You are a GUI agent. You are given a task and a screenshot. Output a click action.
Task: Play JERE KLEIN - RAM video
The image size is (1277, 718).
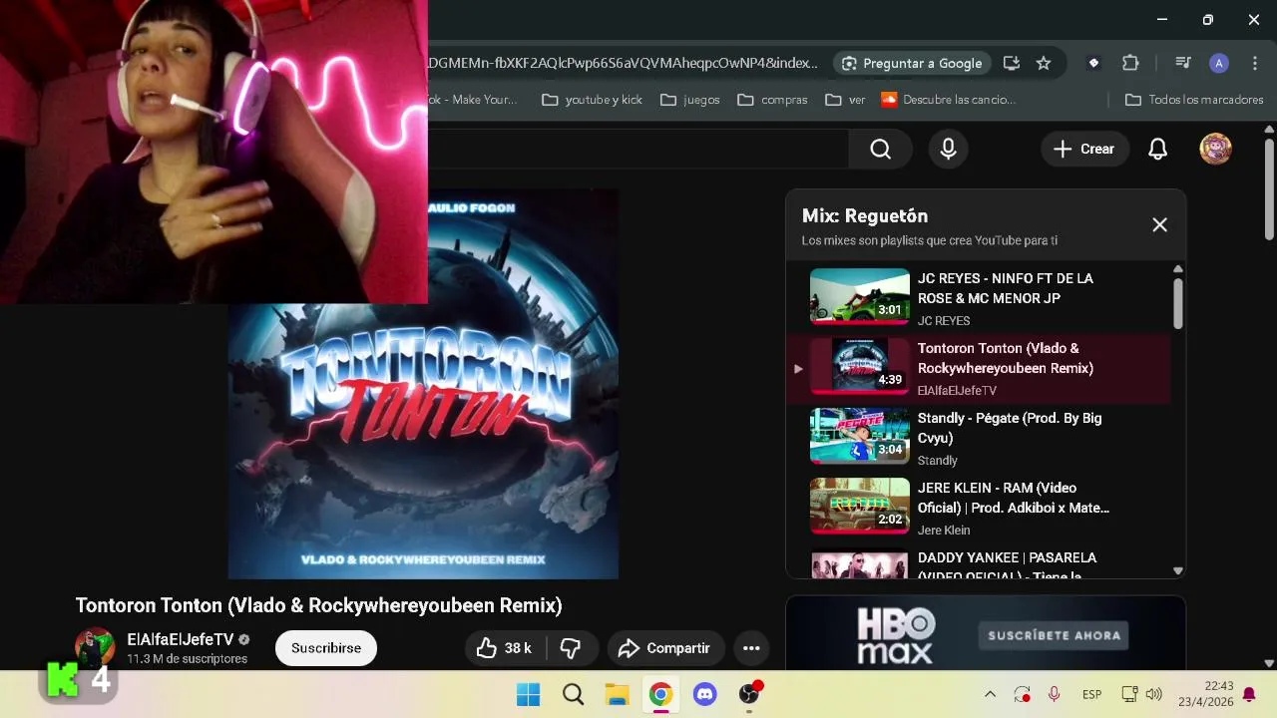[x=978, y=508]
